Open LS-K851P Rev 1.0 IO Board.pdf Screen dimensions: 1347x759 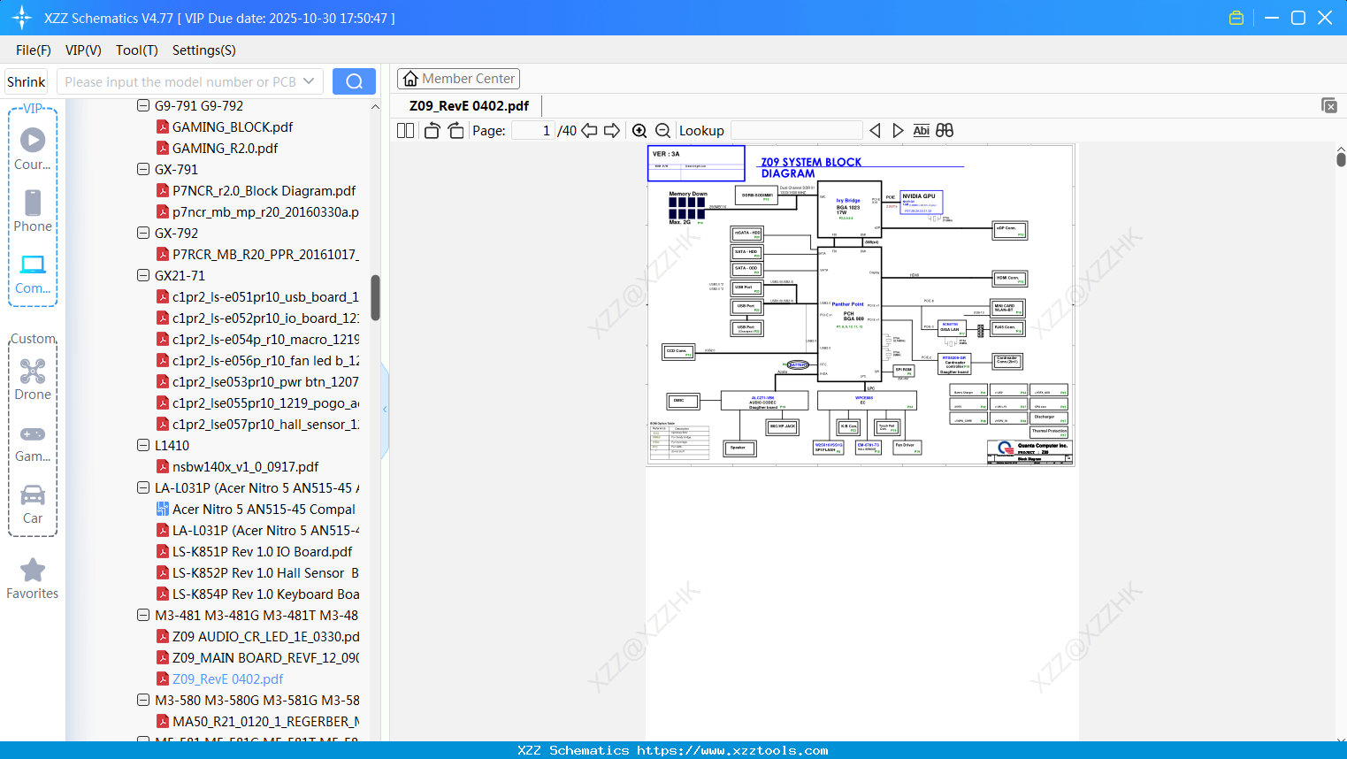pyautogui.click(x=262, y=551)
